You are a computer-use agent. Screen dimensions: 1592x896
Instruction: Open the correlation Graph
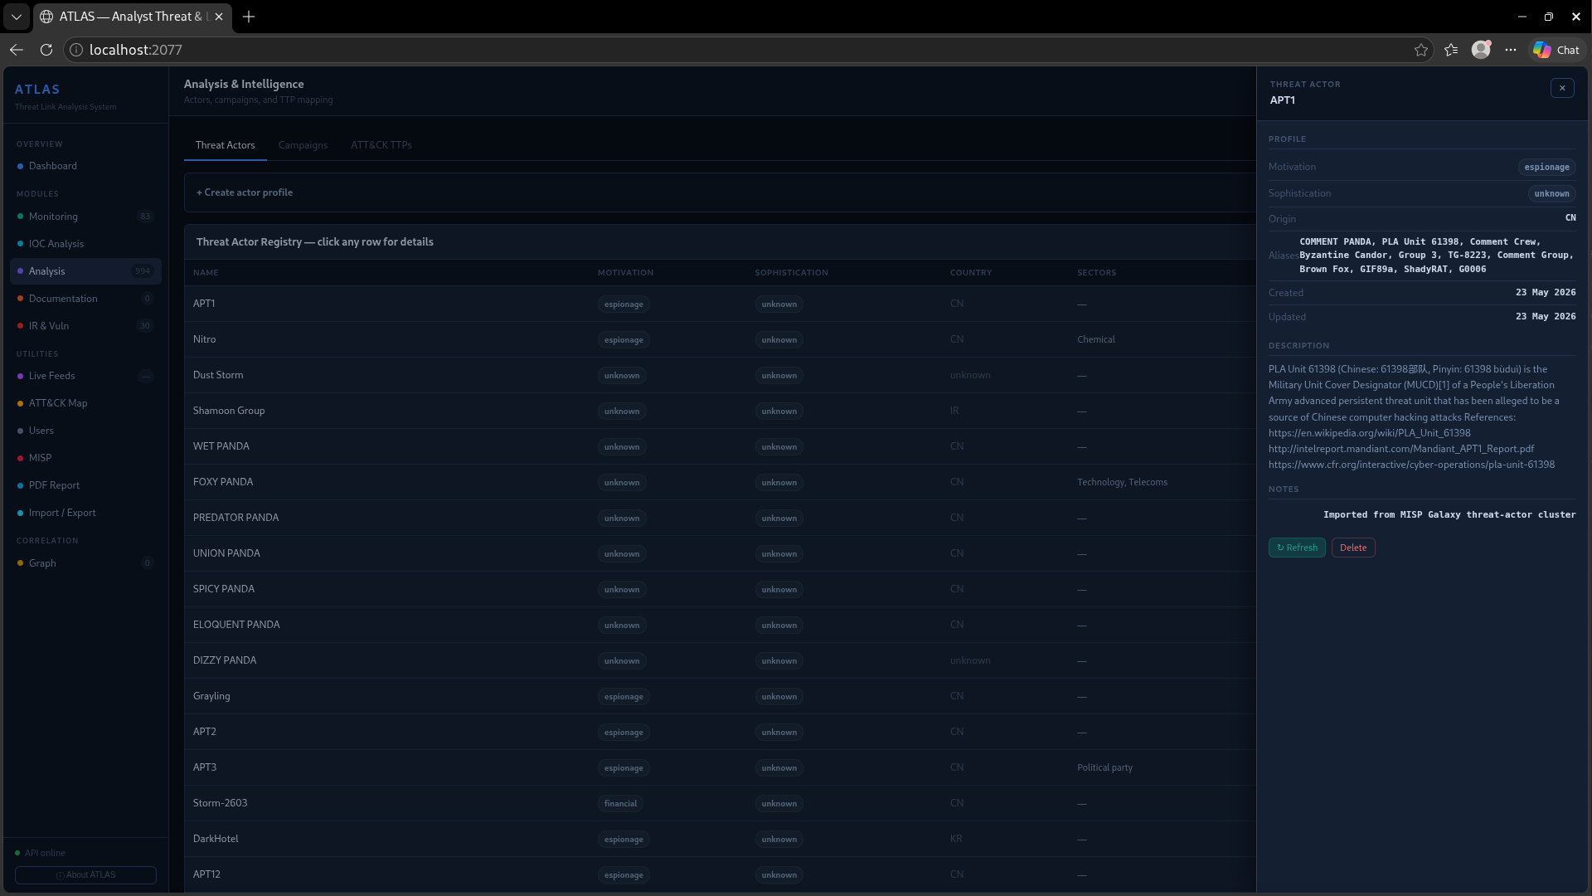[85, 563]
